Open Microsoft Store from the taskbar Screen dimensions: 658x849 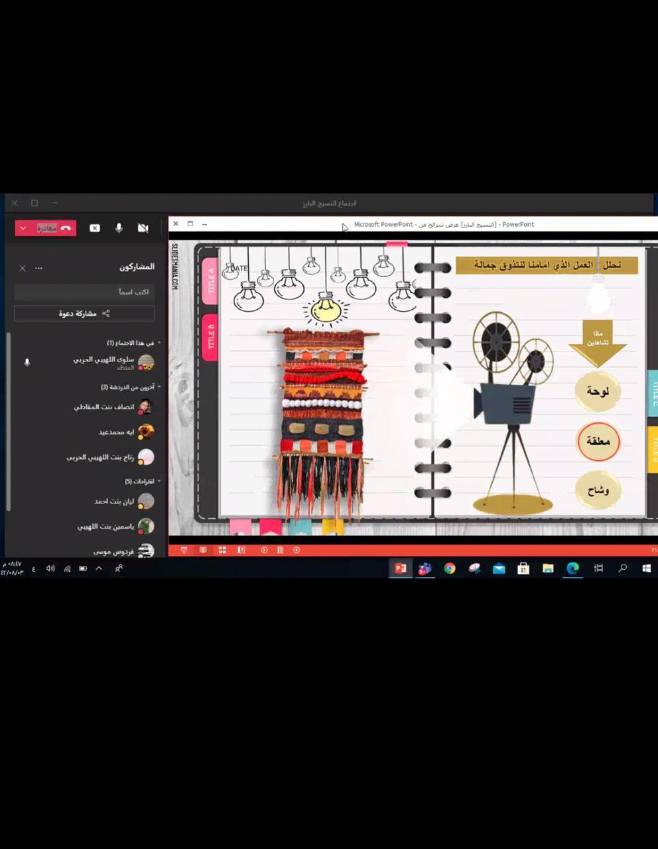523,568
